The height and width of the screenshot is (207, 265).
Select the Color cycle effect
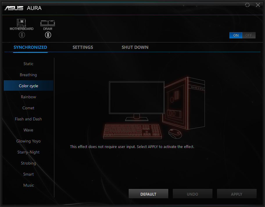(28, 86)
